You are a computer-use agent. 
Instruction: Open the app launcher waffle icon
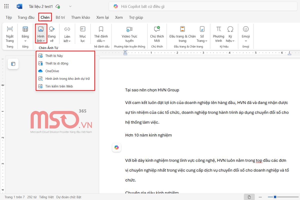7,6
